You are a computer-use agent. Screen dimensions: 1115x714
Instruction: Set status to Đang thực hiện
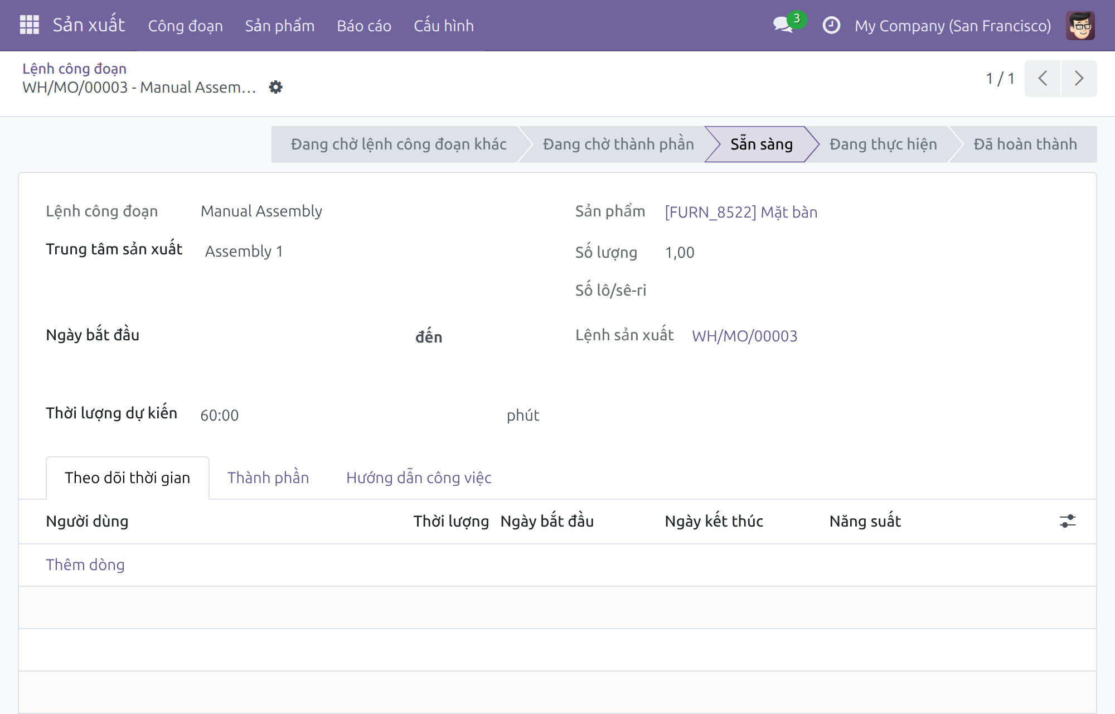coord(883,144)
